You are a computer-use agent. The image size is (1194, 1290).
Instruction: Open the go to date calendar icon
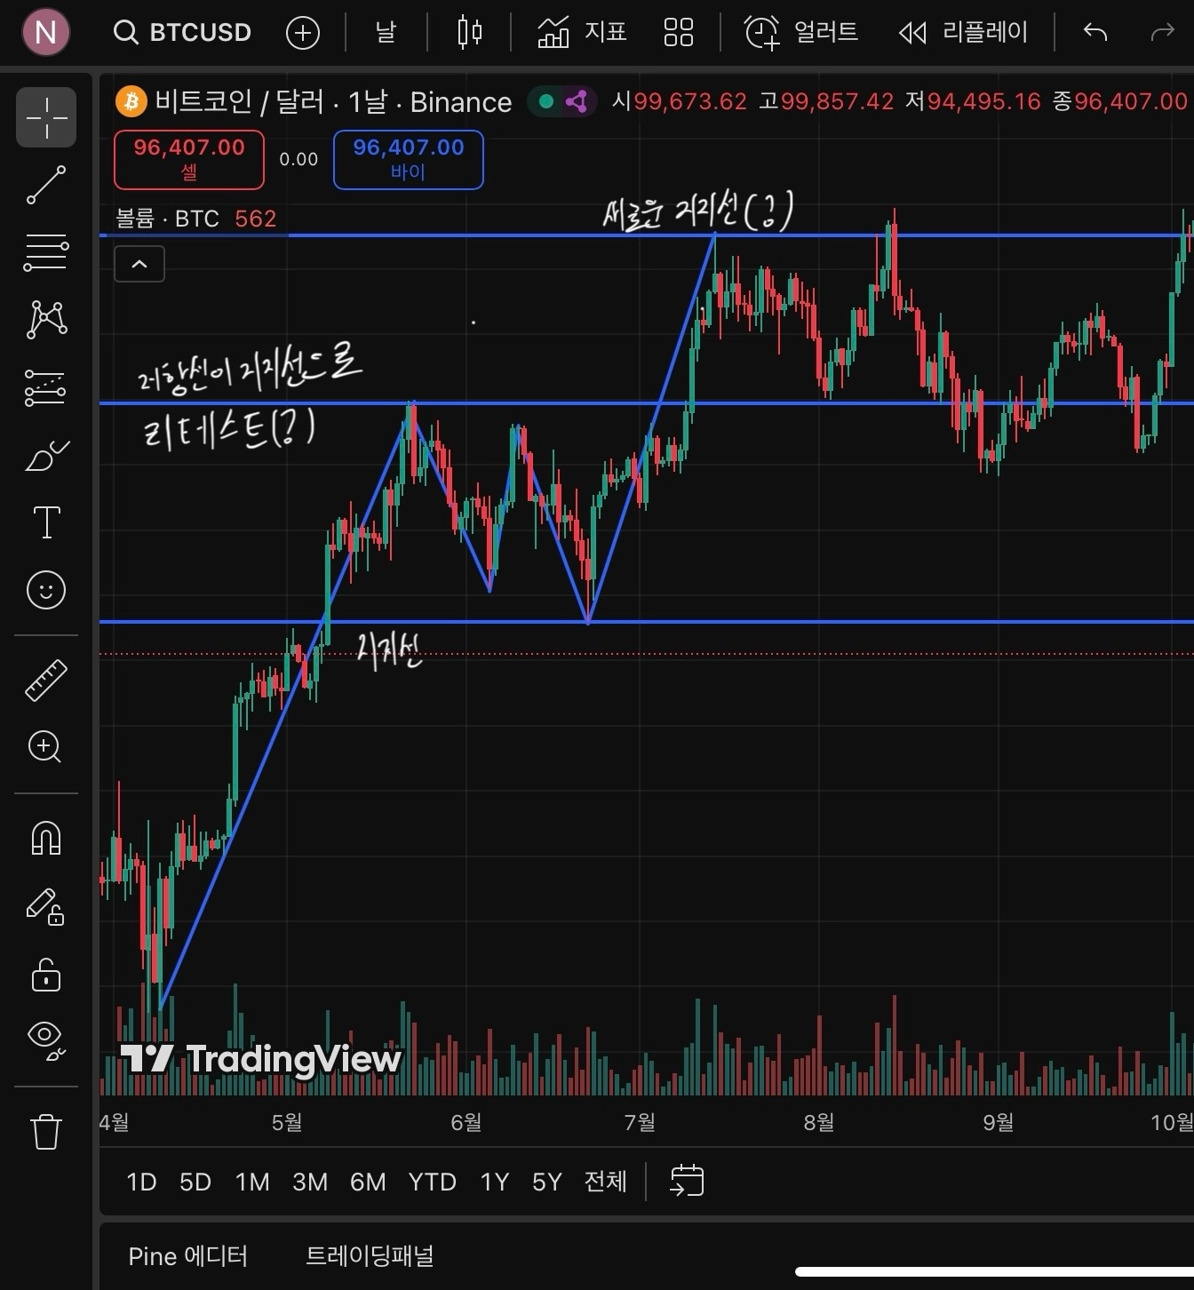[687, 1181]
